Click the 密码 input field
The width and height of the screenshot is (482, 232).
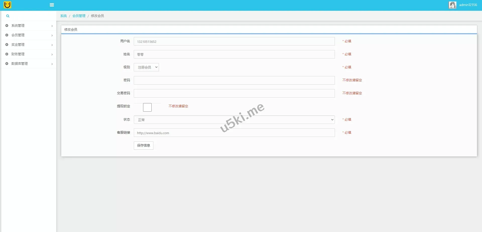coord(234,80)
